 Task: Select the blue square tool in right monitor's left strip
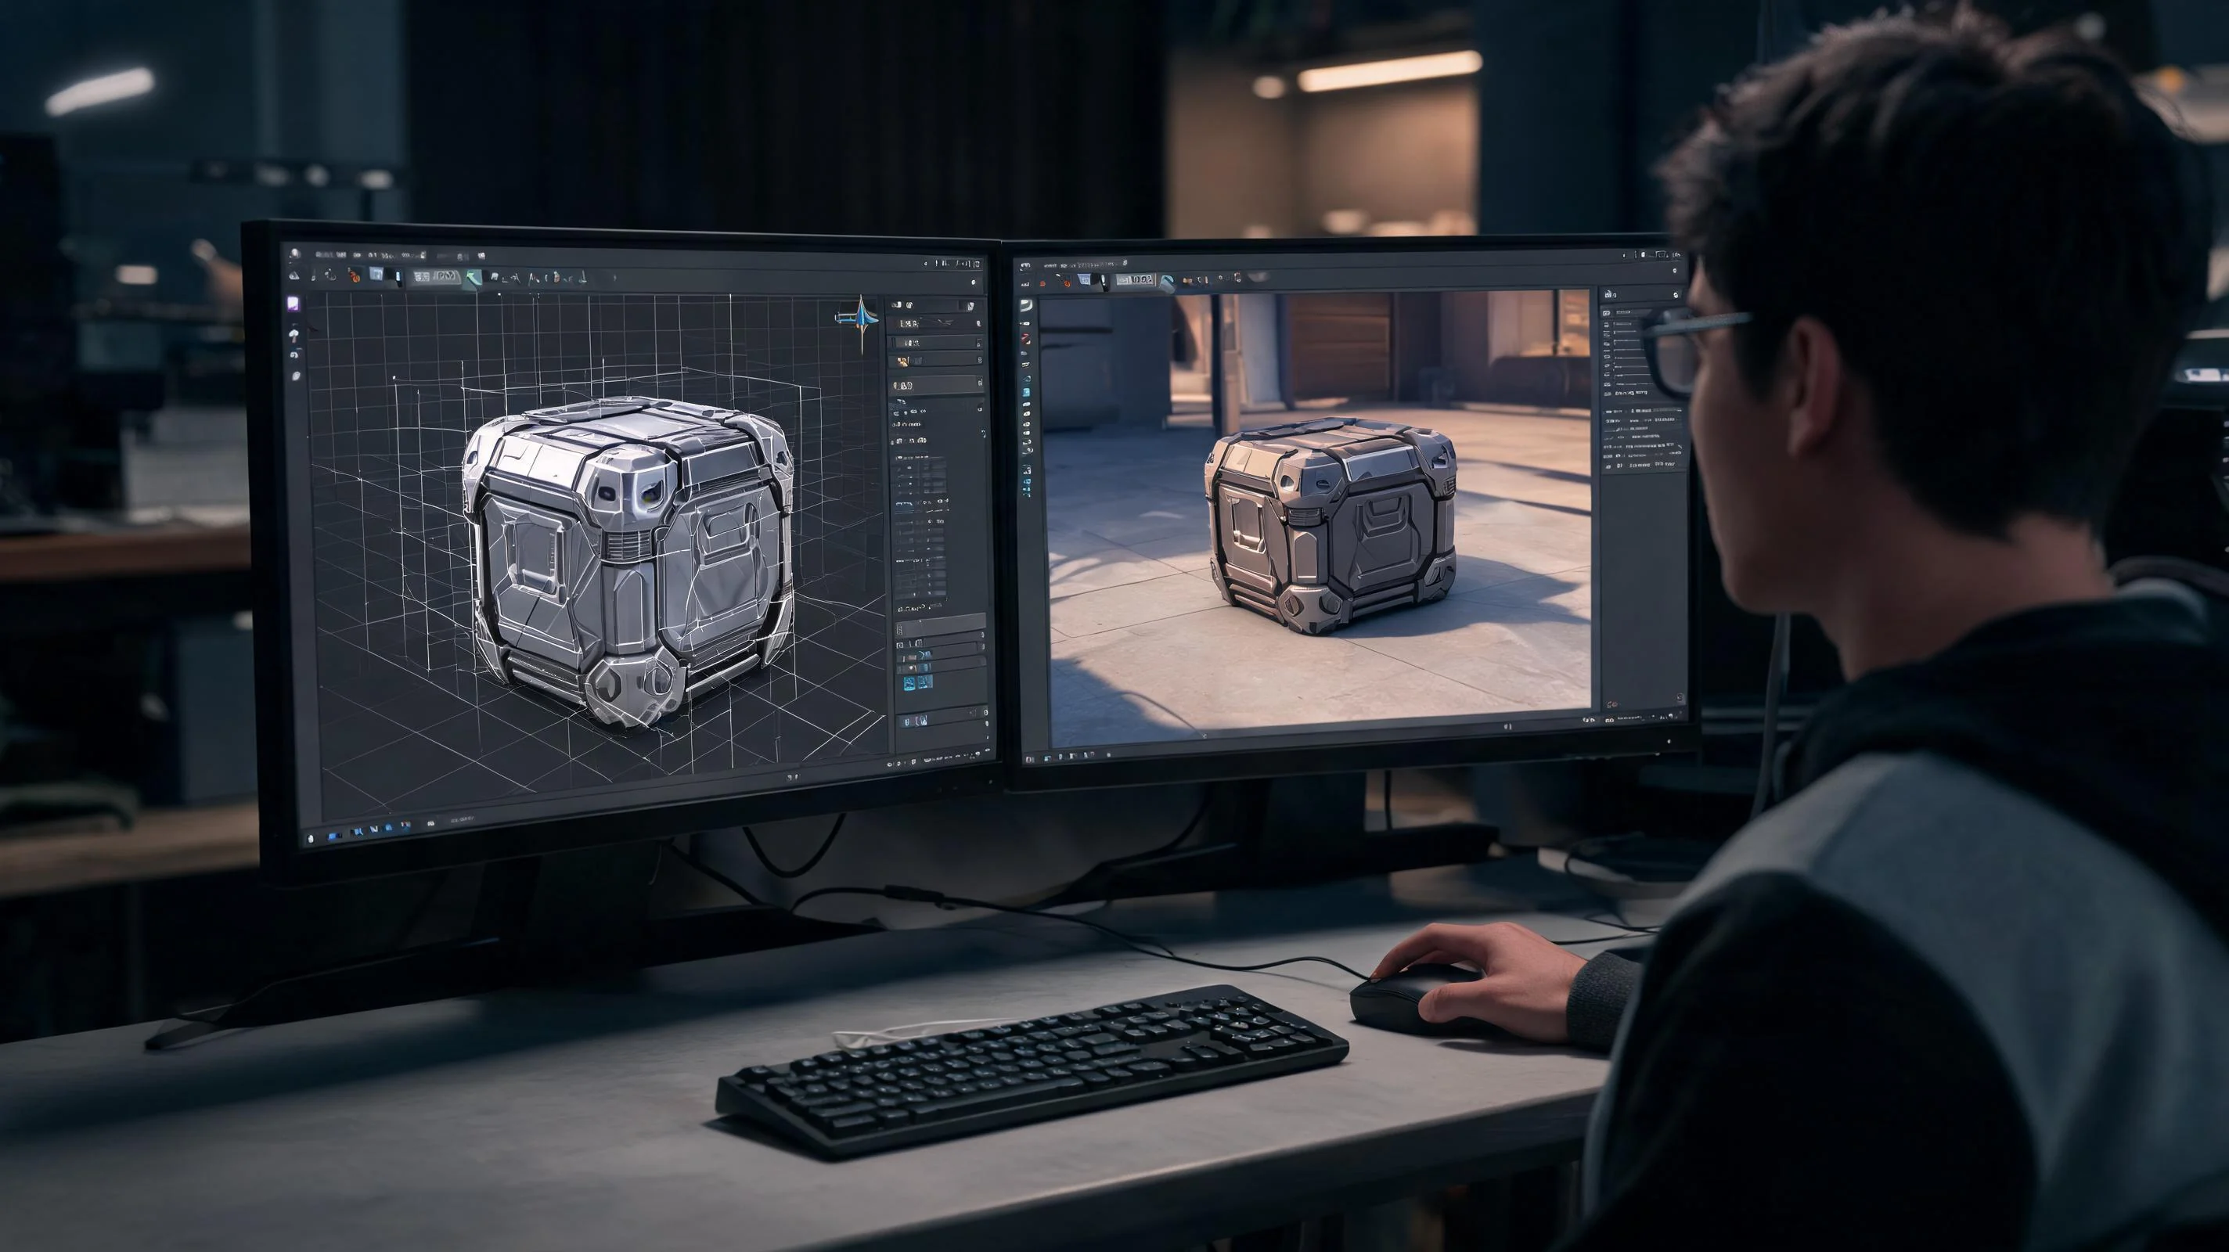(x=1026, y=393)
